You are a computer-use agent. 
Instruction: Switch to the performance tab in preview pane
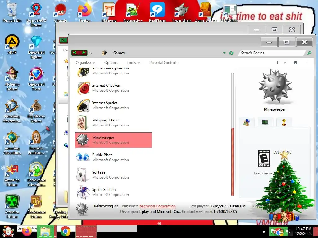tap(265, 122)
